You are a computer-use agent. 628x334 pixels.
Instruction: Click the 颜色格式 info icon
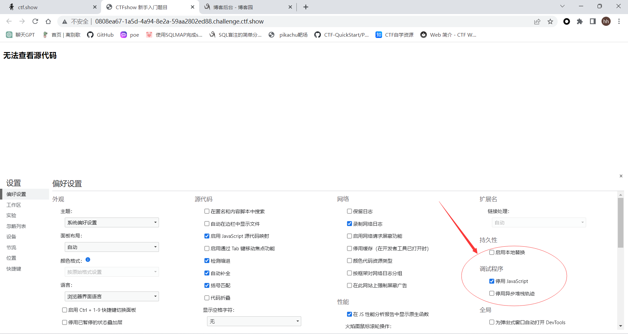88,260
